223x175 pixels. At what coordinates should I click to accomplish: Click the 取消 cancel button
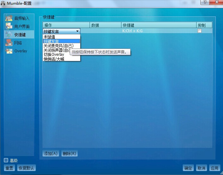(x=201, y=168)
